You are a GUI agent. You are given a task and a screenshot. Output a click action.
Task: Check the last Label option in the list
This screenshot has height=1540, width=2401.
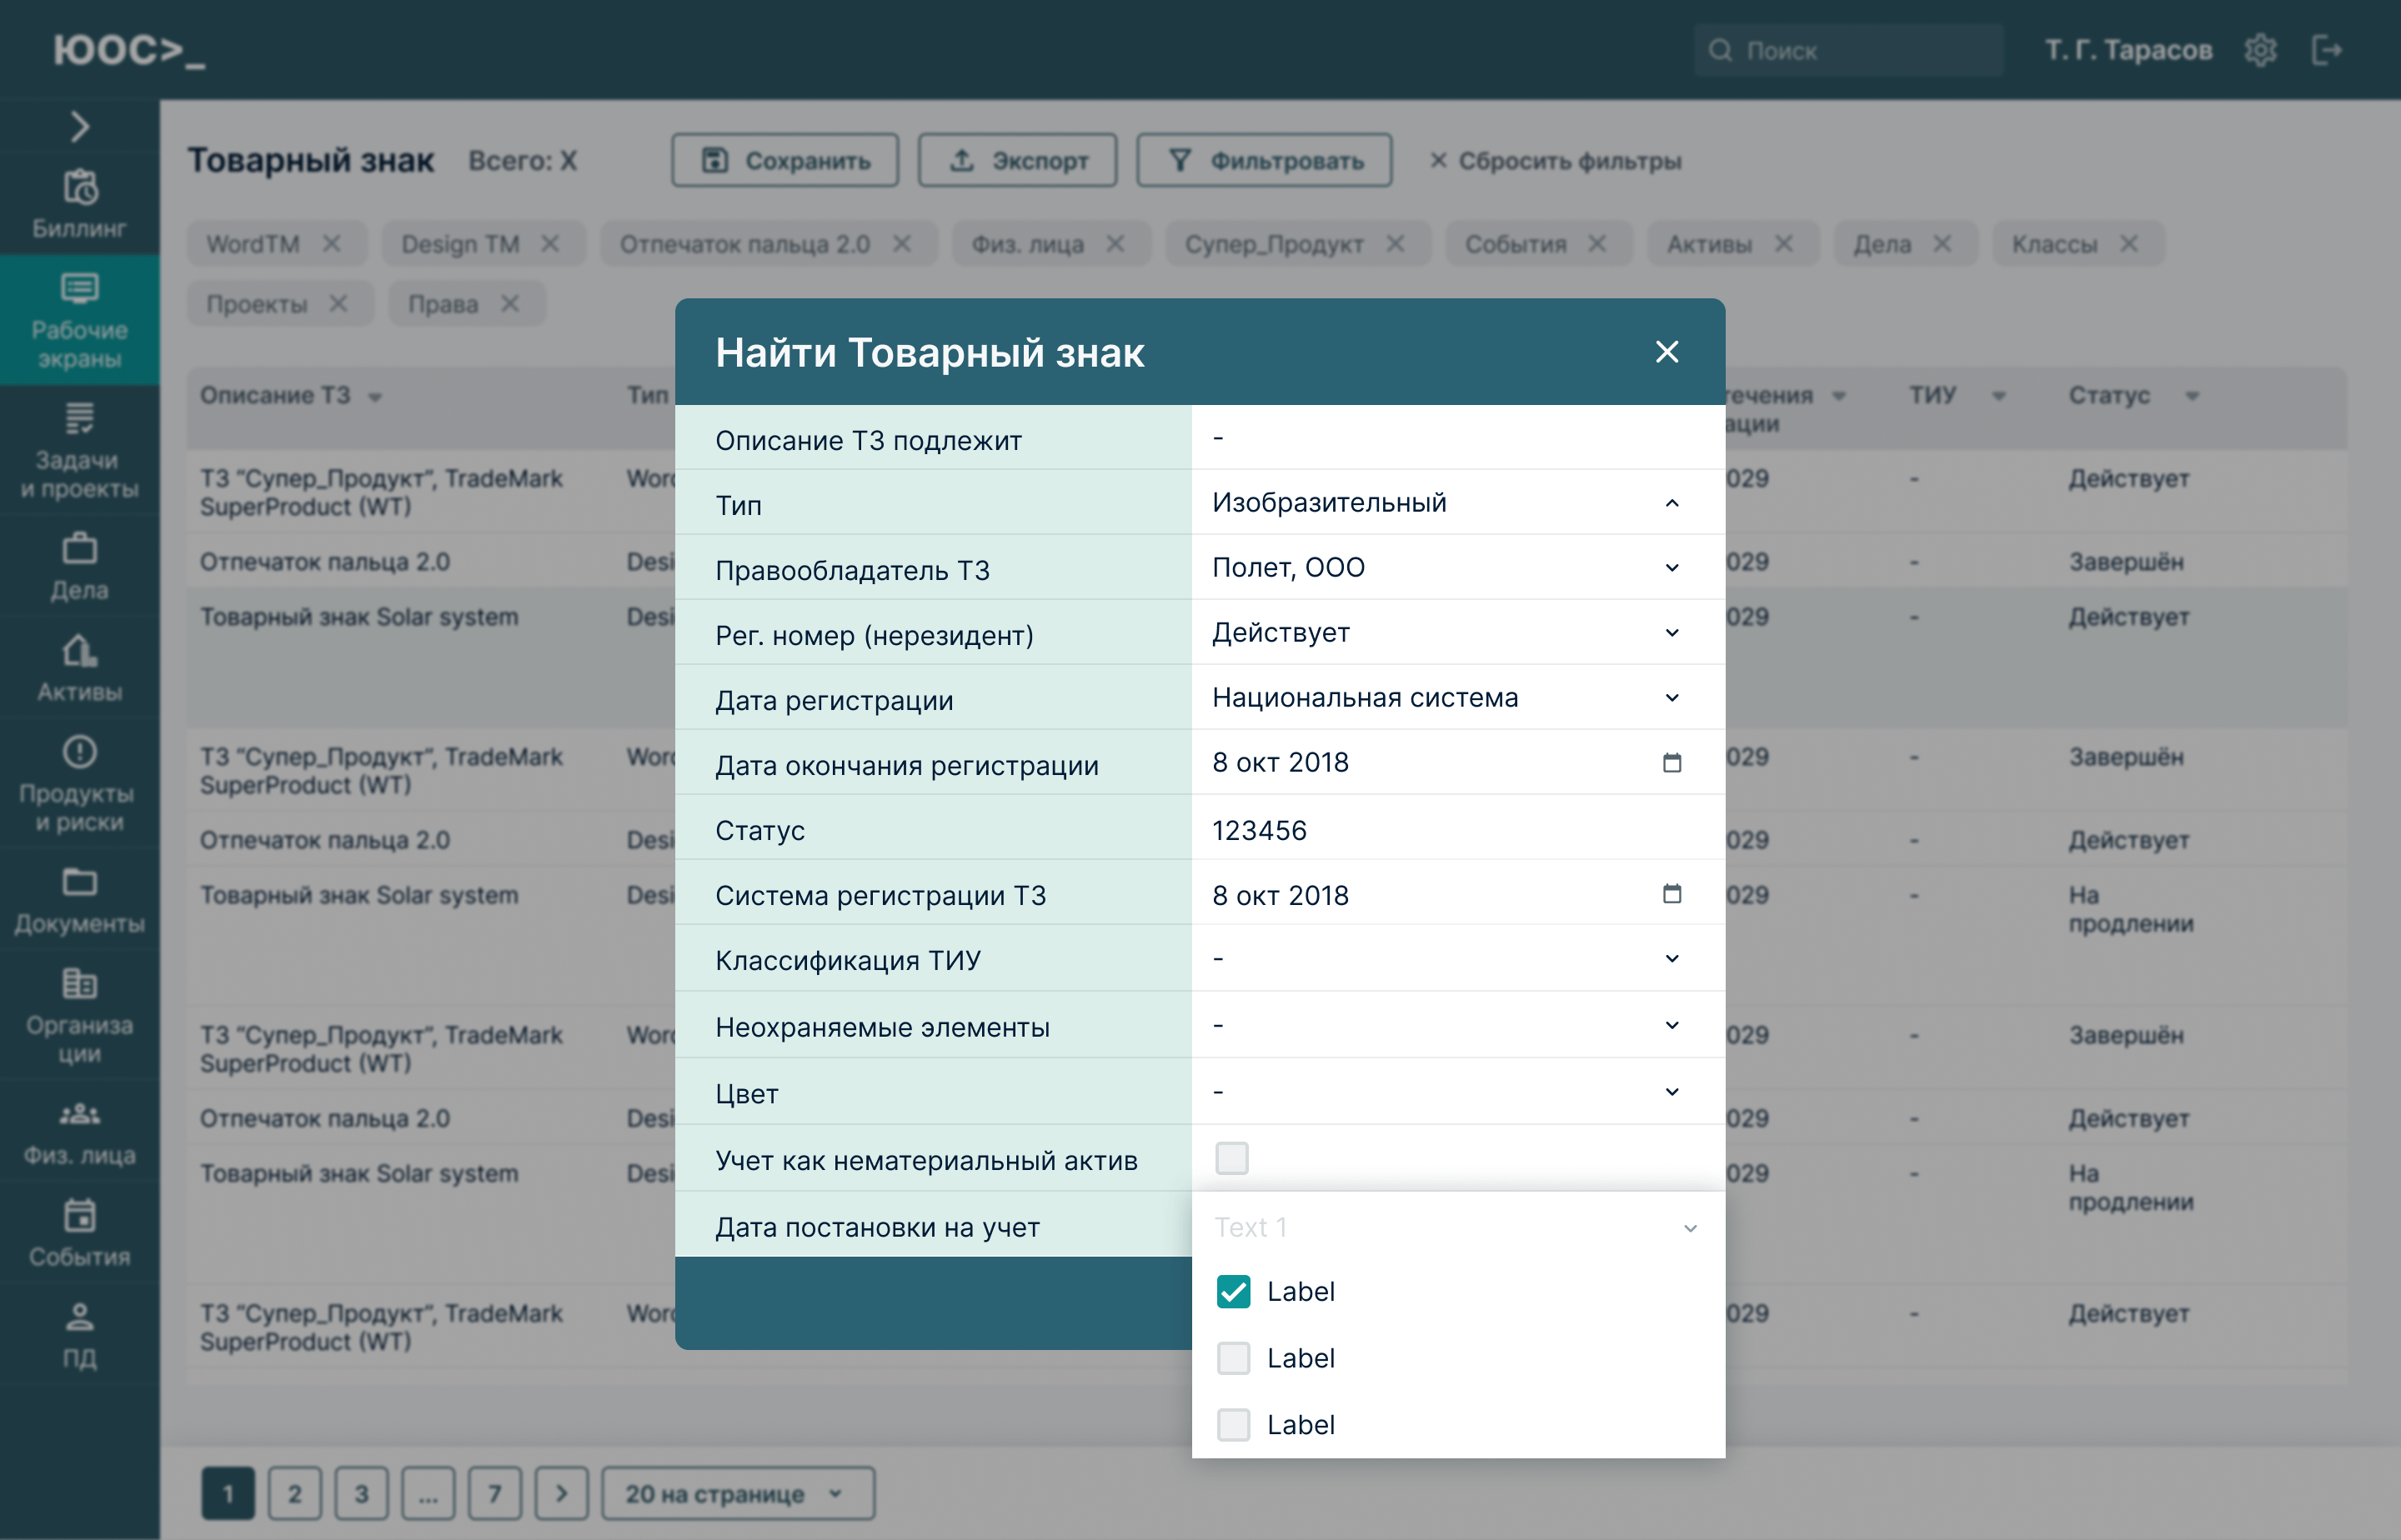1232,1424
